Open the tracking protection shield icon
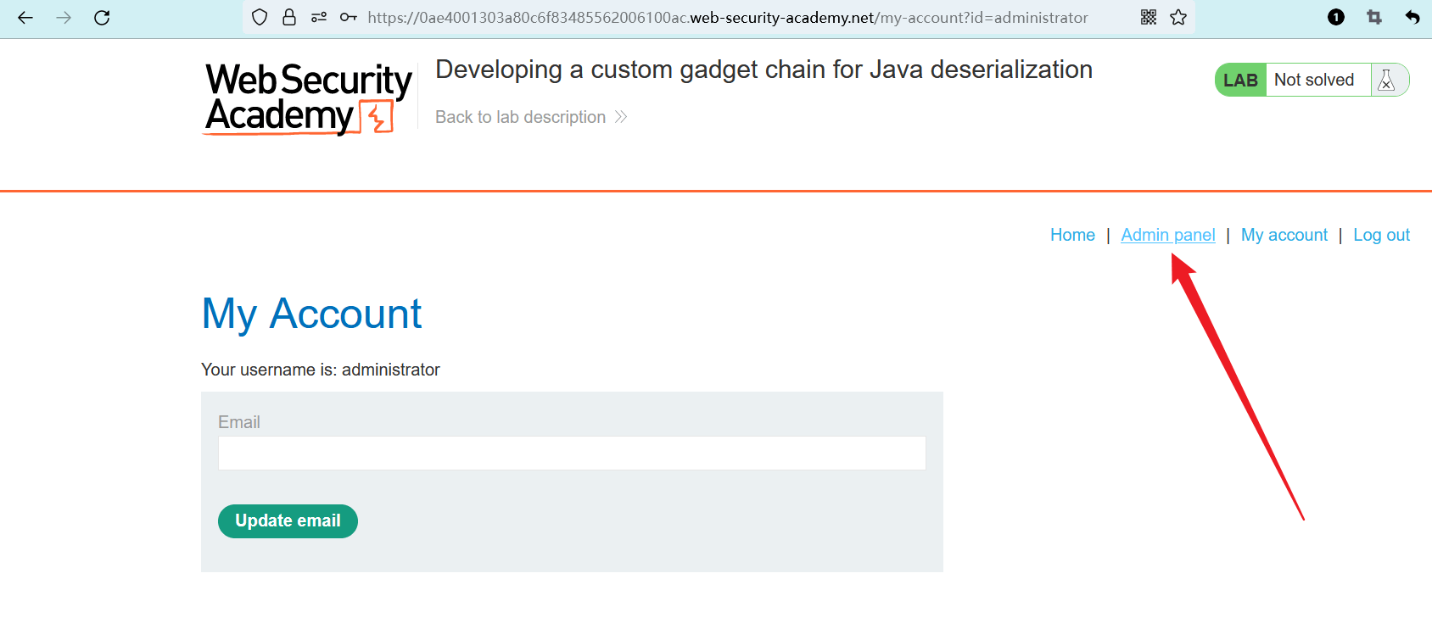Screen dimensions: 1432x629 coord(260,18)
